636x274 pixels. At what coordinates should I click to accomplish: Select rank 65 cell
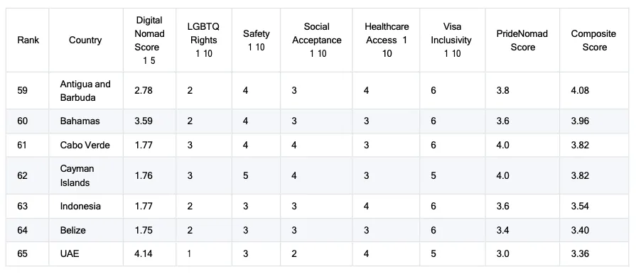click(22, 254)
